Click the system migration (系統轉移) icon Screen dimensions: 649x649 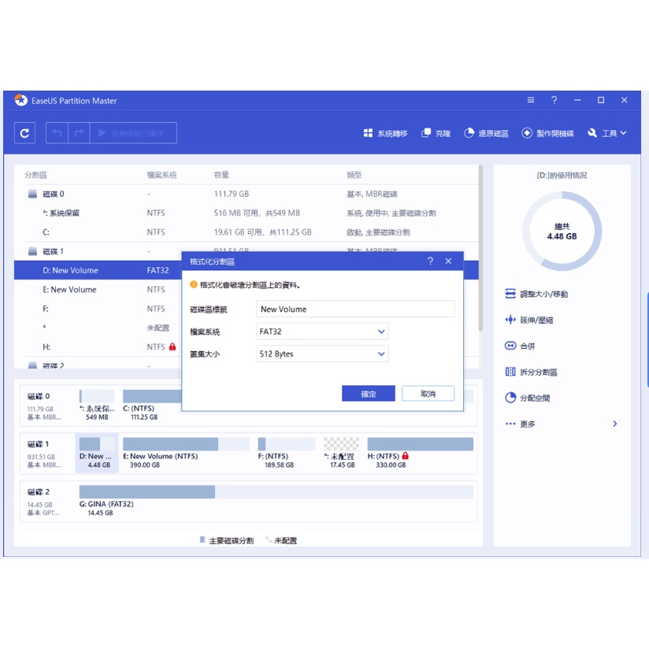[368, 133]
